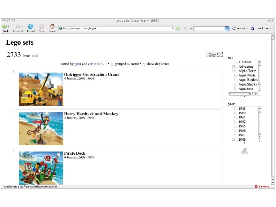
Task: Go back with the Back arrow
Action: (5, 27)
